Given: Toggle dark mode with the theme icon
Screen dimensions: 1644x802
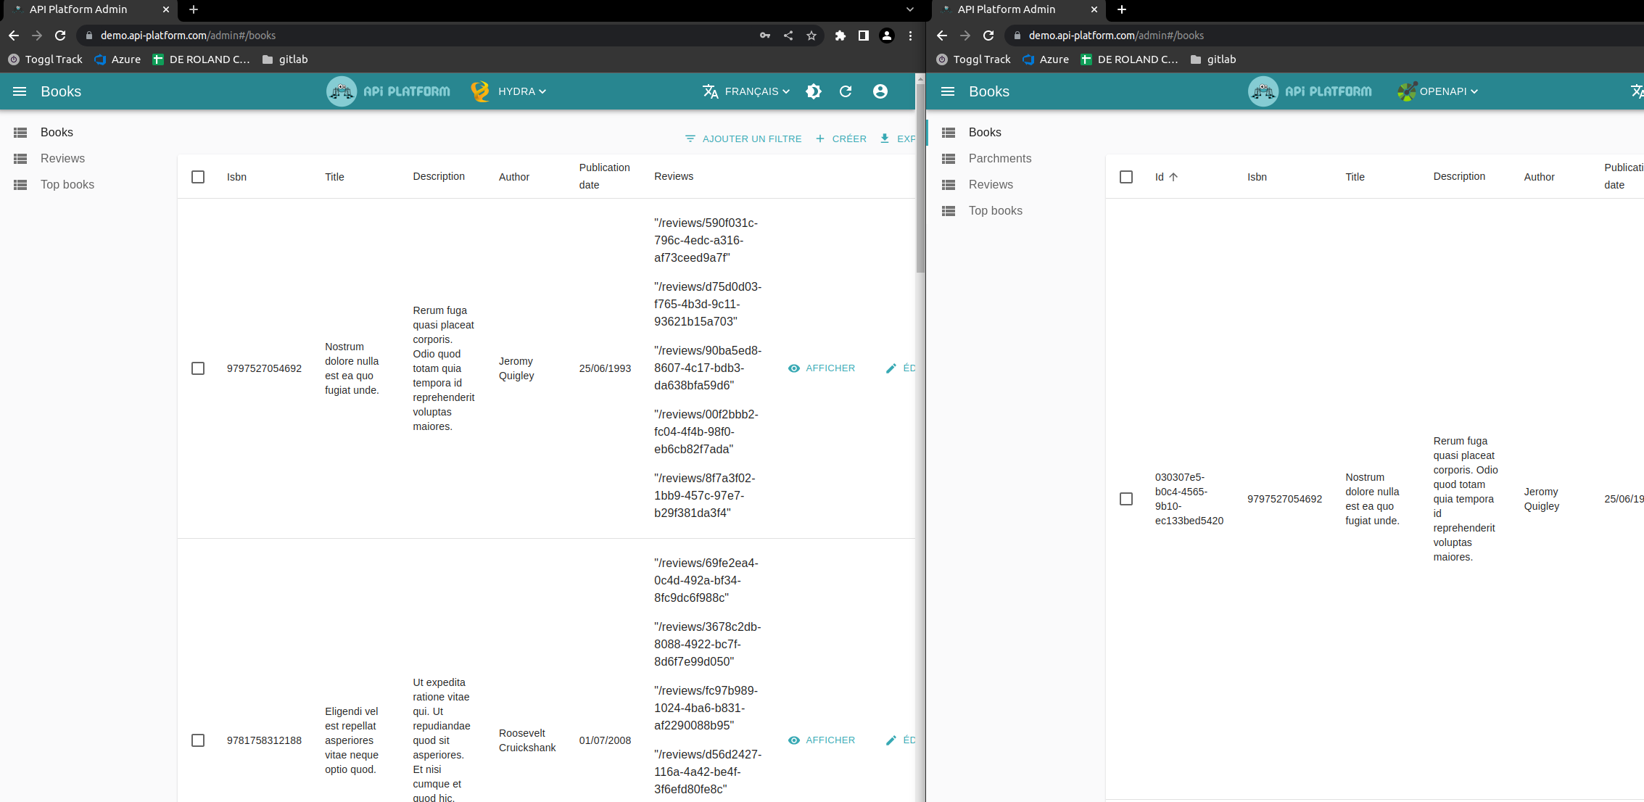Looking at the screenshot, I should coord(814,91).
